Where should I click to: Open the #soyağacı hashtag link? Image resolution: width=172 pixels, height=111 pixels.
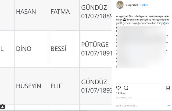click(x=163, y=23)
